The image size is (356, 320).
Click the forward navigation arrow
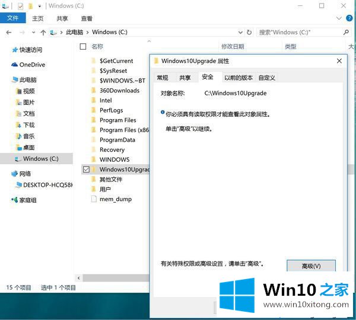pos(23,33)
